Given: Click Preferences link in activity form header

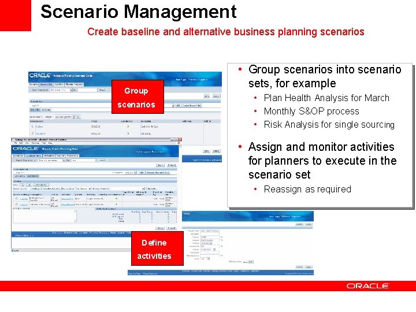Looking at the screenshot, I should [285, 217].
